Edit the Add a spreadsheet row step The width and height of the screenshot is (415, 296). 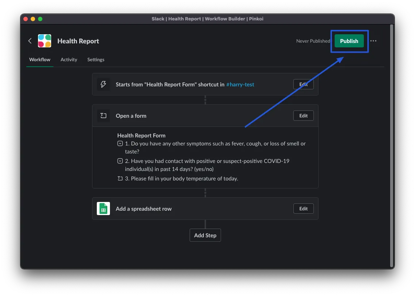coord(303,209)
